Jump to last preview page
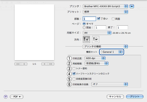This screenshot has width=147, height=102. click(51, 64)
